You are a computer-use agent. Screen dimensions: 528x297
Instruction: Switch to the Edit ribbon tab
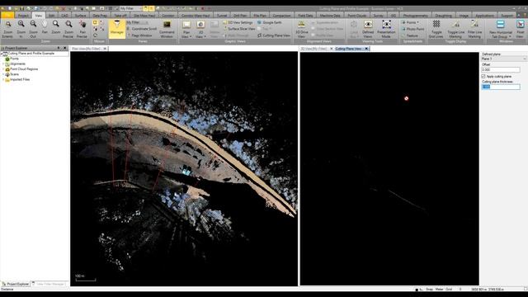pyautogui.click(x=51, y=16)
